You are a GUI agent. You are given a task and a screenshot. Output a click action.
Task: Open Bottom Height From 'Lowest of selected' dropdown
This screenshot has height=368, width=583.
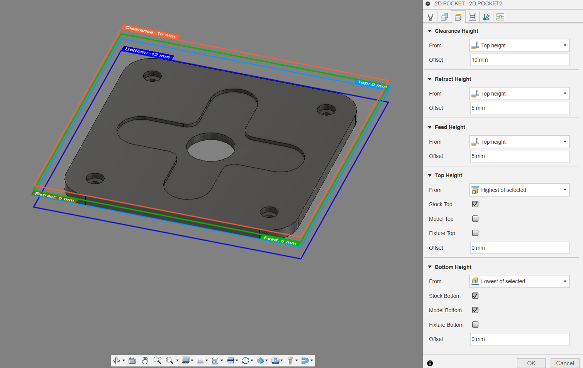click(519, 281)
